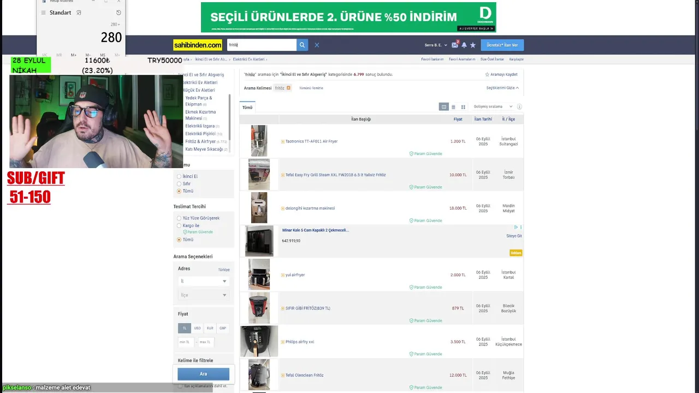Image resolution: width=699 pixels, height=393 pixels.
Task: Switch to gallery grid view icon
Action: click(x=463, y=107)
